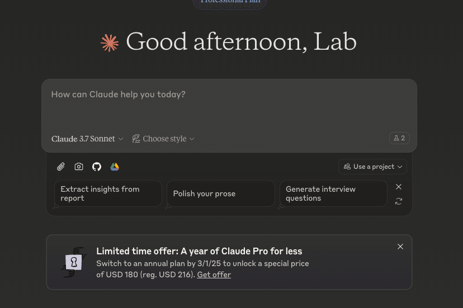Open the Use a project dropdown
The height and width of the screenshot is (308, 463).
tap(372, 167)
